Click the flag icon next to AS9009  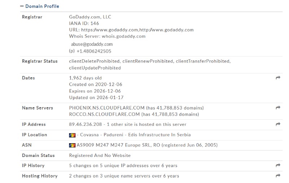click(x=72, y=145)
